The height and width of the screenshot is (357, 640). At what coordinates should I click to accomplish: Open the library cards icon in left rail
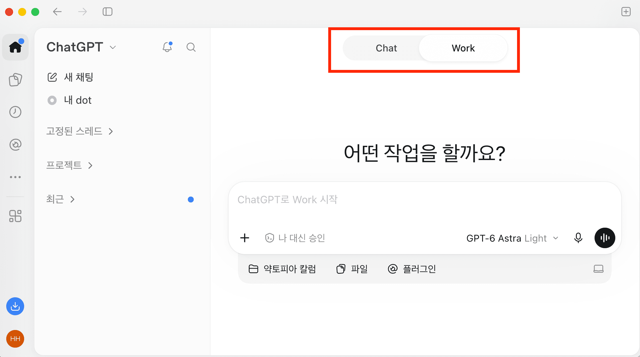tap(15, 80)
